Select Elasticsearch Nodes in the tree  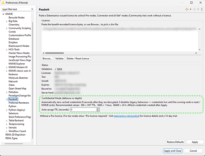tap(19, 46)
